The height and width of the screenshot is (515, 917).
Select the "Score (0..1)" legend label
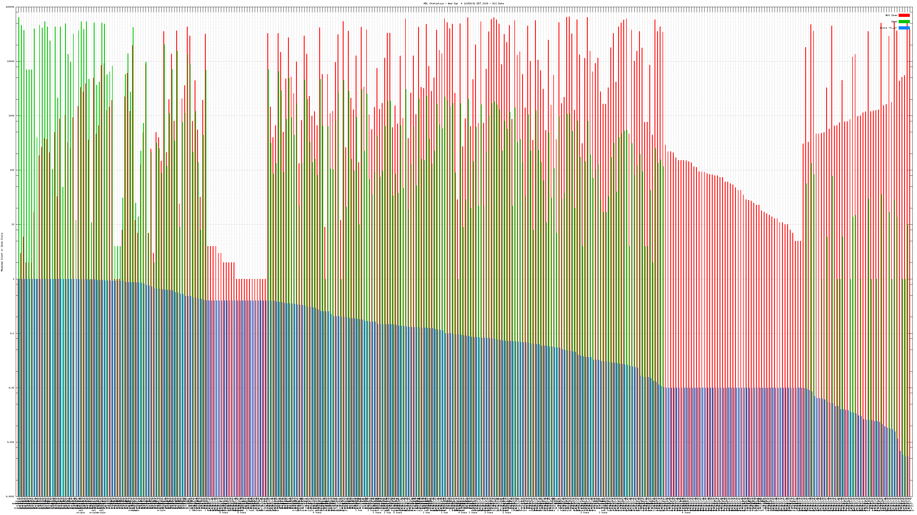pyautogui.click(x=888, y=28)
